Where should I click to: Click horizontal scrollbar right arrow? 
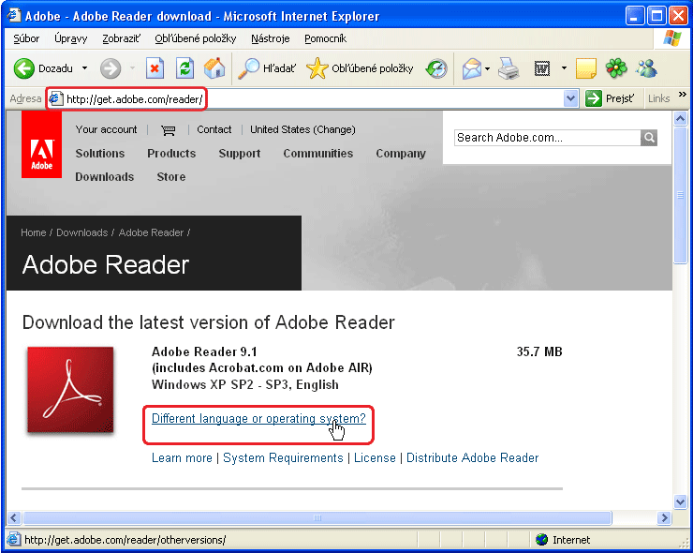[664, 517]
